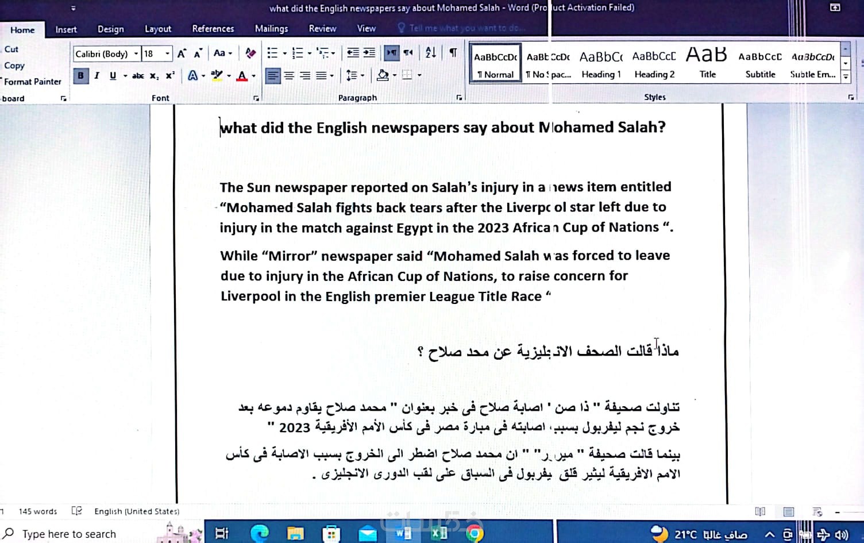This screenshot has width=864, height=543.
Task: Open the font size 18 dropdown
Action: [x=167, y=53]
